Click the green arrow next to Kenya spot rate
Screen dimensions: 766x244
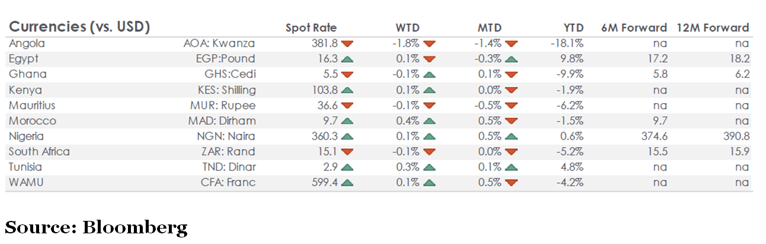tap(348, 90)
